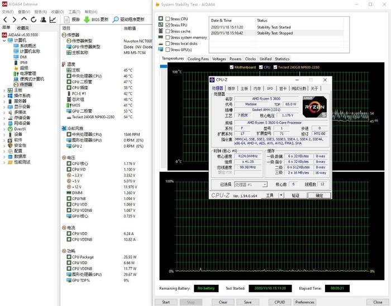The width and height of the screenshot is (391, 306).
Task: Click the 驱动程序更新 magnifier toolbar button
Action: 128,20
